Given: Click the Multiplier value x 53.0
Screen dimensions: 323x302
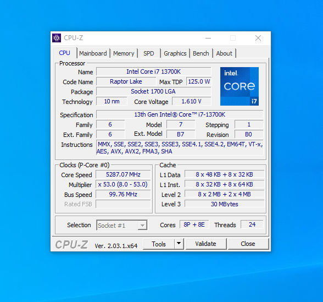Looking at the screenshot, I should point(123,184).
